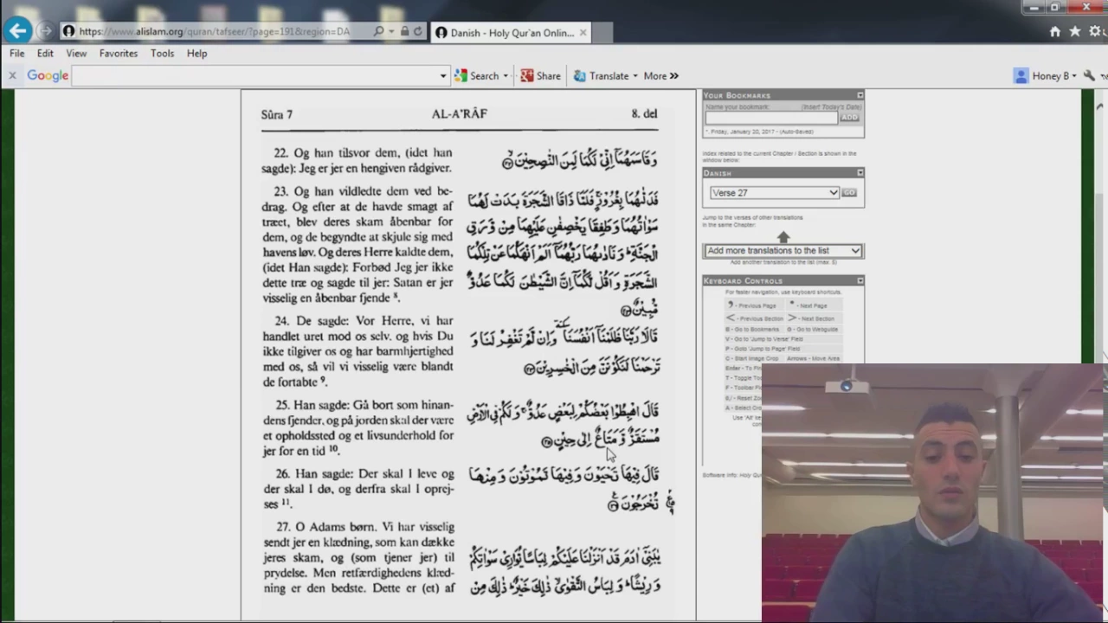Click the up arrow above translations list
1108x623 pixels.
pos(783,236)
